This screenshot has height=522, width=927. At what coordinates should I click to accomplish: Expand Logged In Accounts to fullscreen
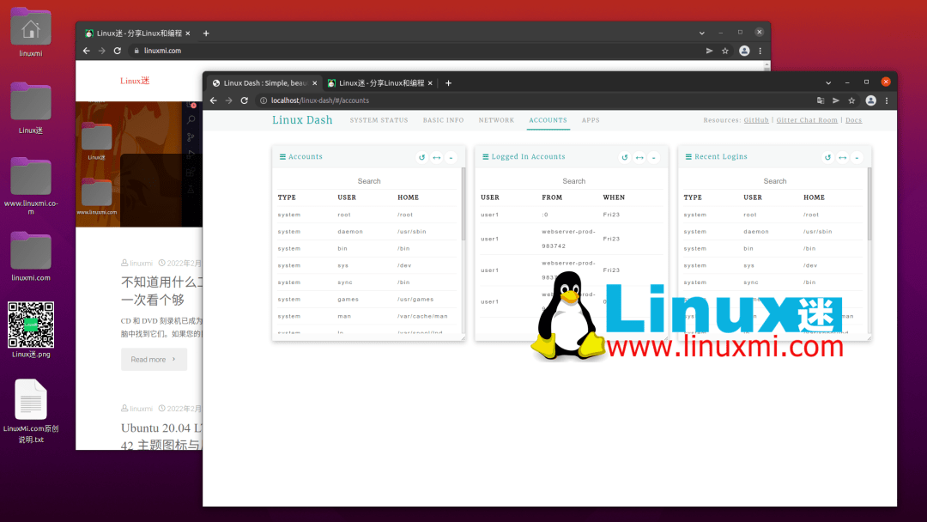click(639, 157)
